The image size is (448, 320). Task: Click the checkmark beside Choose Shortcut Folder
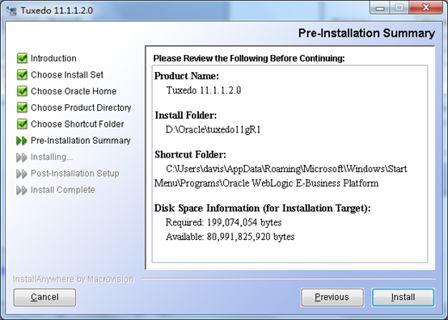[22, 124]
